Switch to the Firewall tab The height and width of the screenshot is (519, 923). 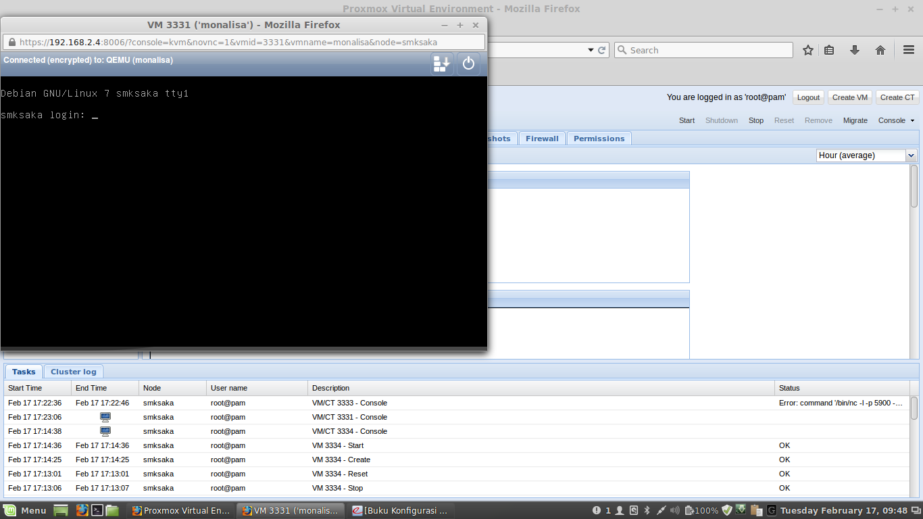[x=542, y=139]
